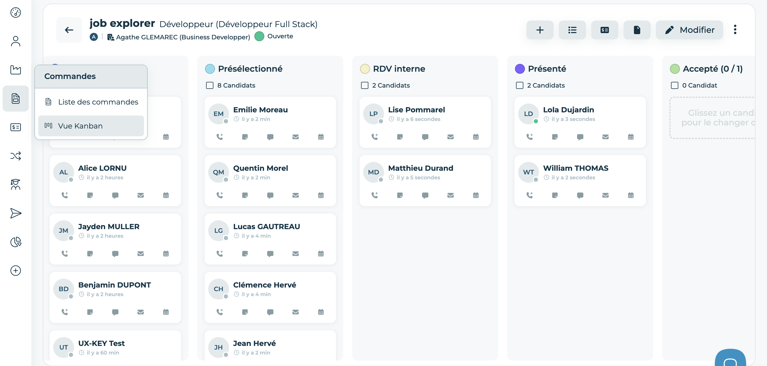Click the plus add button in header
This screenshot has width=767, height=366.
point(540,30)
